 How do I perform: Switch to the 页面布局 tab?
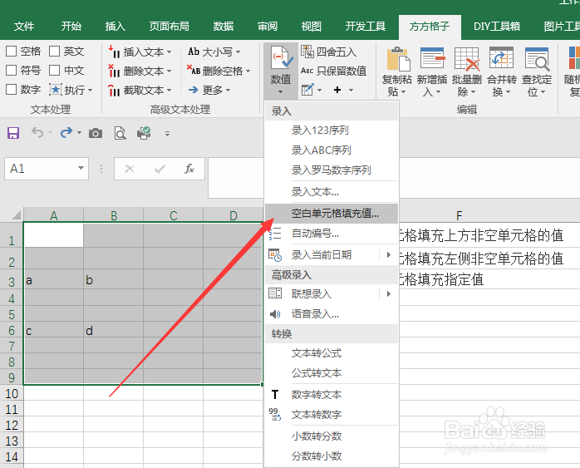click(x=169, y=27)
